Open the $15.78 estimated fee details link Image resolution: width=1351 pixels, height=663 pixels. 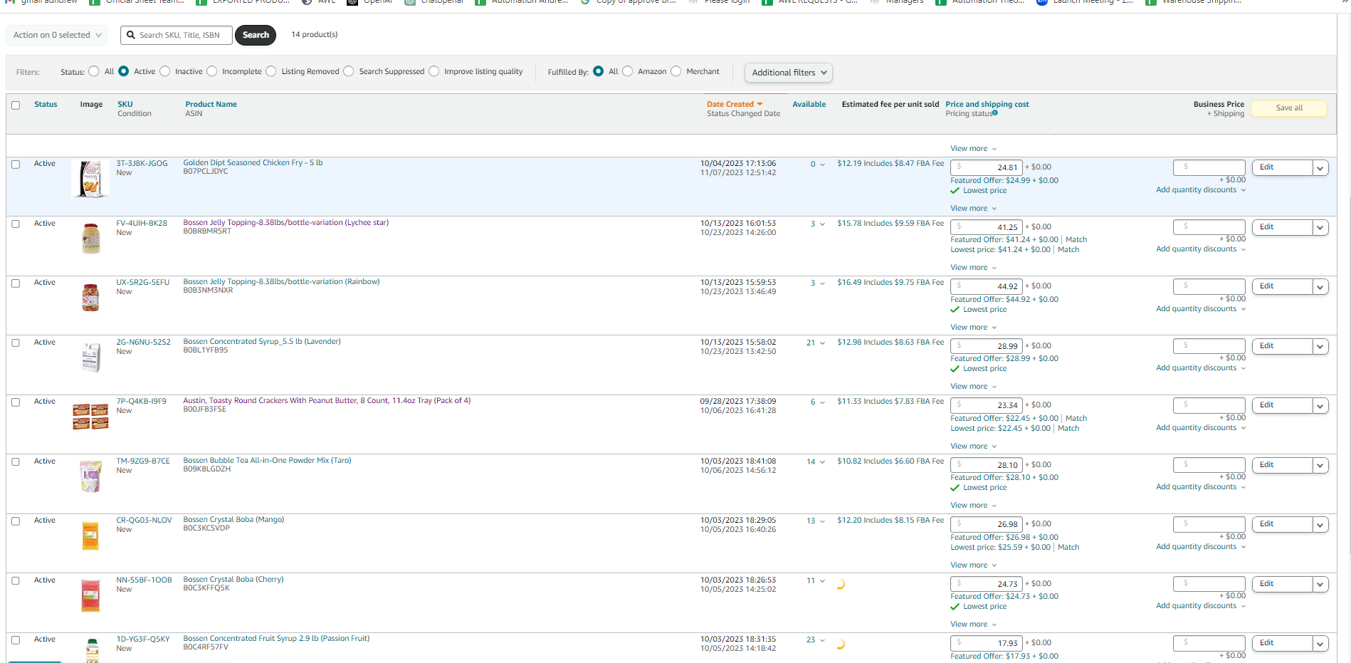point(890,223)
